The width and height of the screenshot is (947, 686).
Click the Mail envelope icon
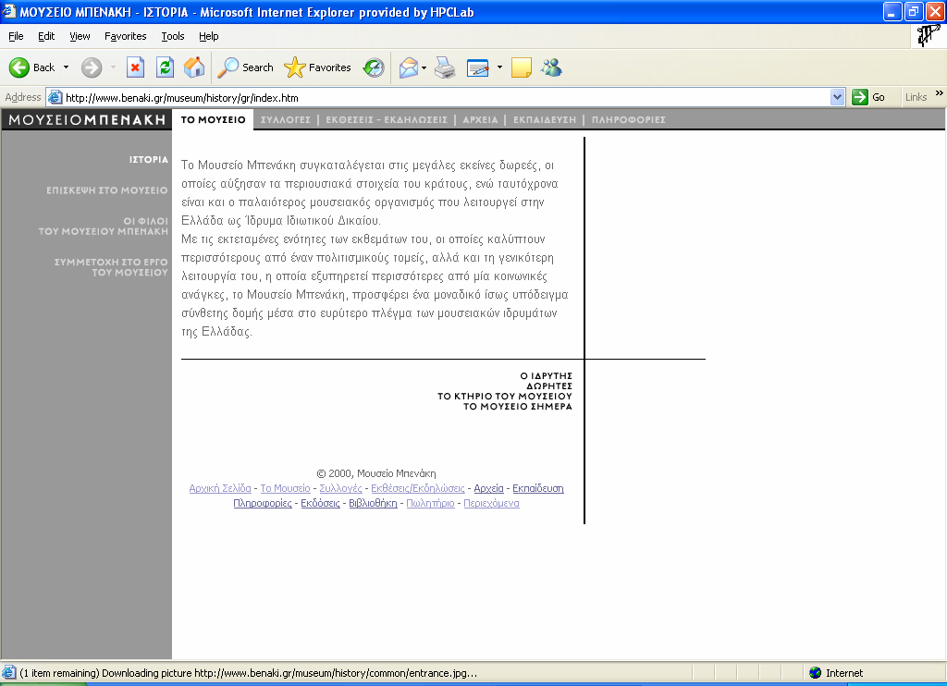409,67
